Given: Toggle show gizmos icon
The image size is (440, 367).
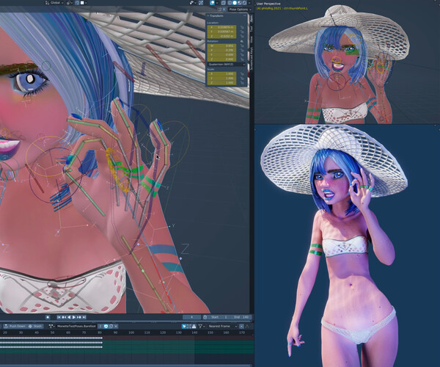Looking at the screenshot, I should click(x=201, y=3).
